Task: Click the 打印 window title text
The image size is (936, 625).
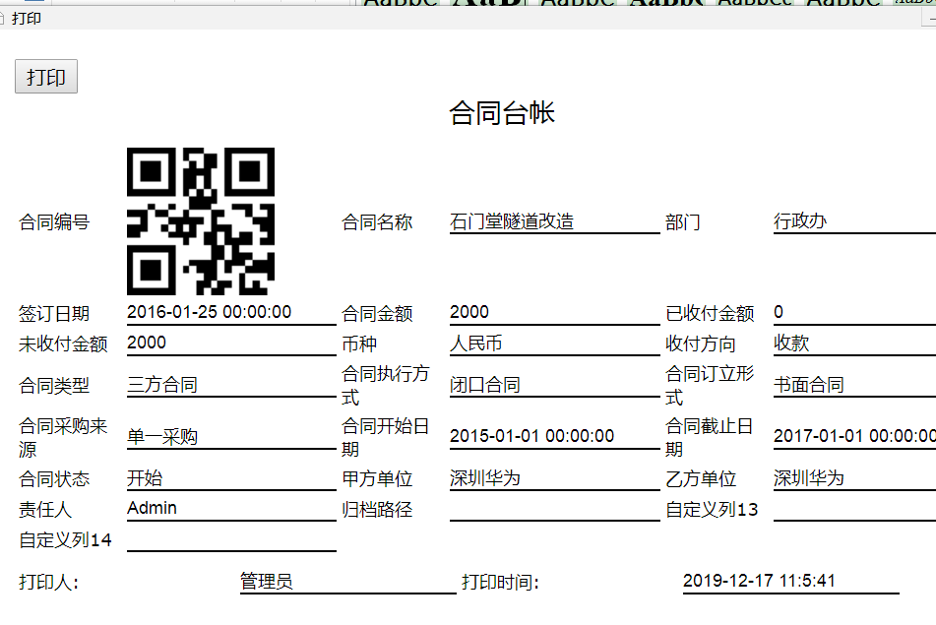Action: [27, 19]
